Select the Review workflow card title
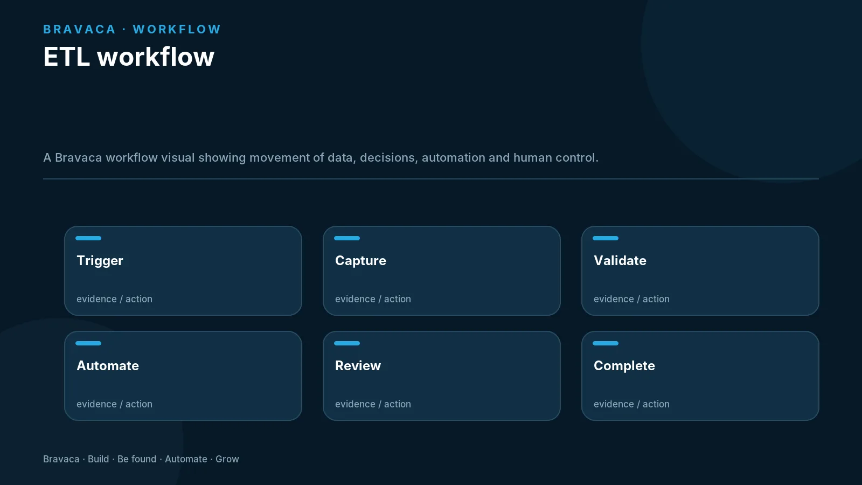 [x=358, y=366]
